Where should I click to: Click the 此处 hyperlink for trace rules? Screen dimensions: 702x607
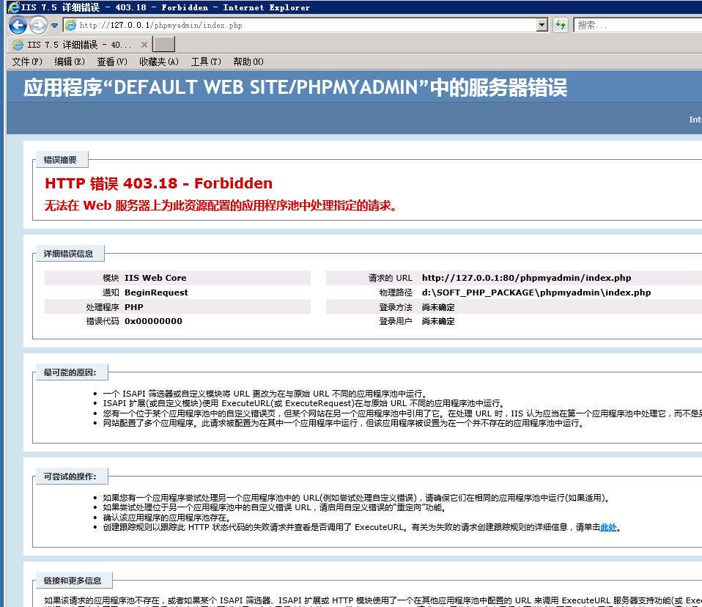(x=608, y=527)
